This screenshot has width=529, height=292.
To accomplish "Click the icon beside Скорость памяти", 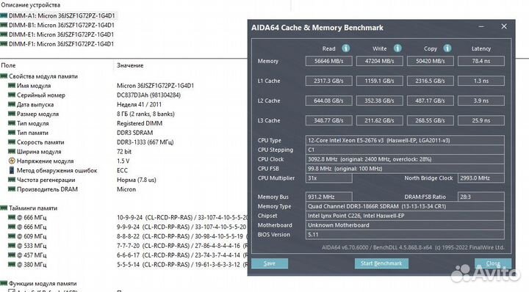I will pos(12,142).
